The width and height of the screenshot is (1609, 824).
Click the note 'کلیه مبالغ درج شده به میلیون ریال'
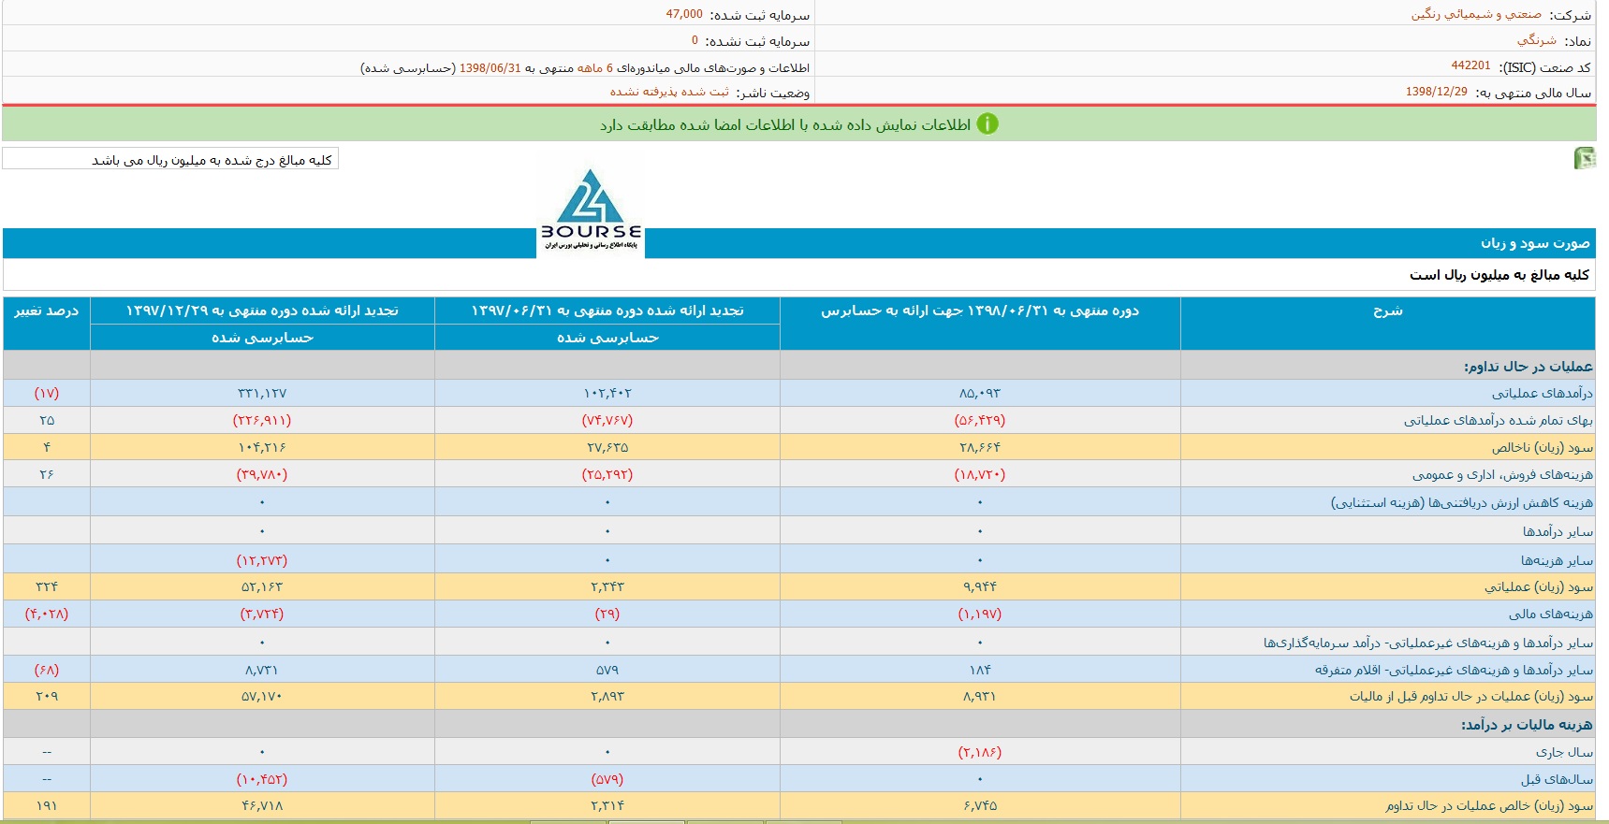[212, 160]
